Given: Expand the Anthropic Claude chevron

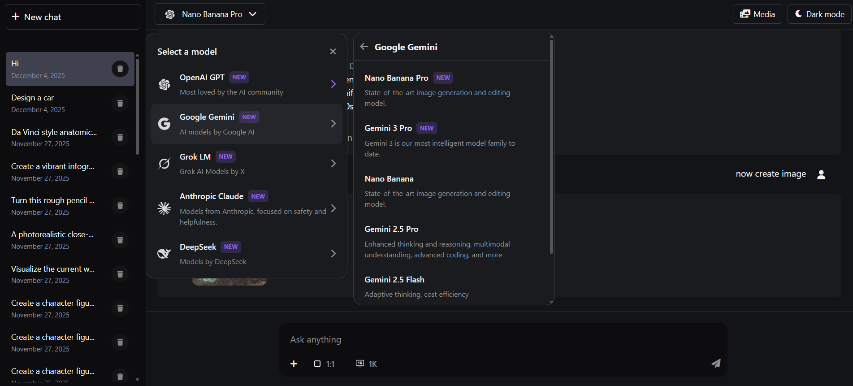Looking at the screenshot, I should point(333,208).
